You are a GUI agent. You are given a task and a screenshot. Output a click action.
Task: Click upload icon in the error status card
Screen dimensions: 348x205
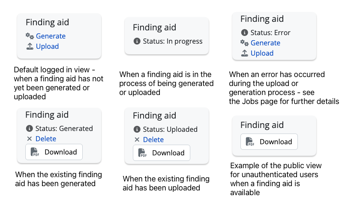pyautogui.click(x=244, y=53)
